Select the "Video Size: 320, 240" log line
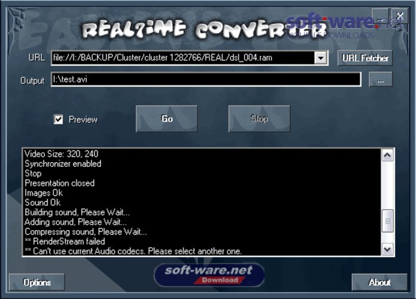 pos(62,154)
